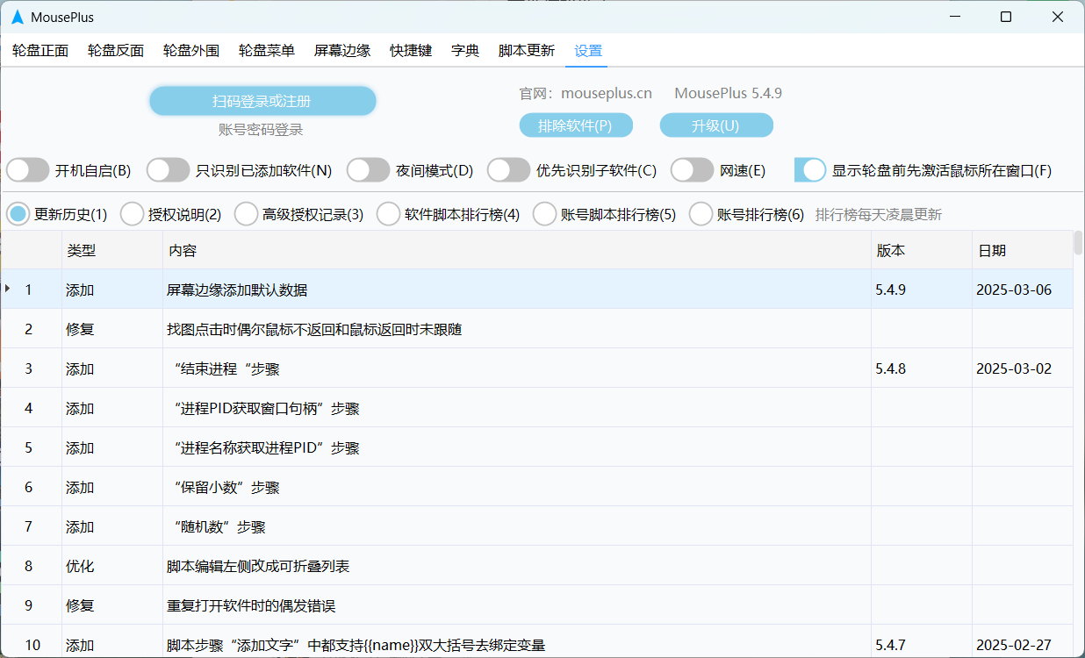Choose the 账号排行榜 radio button
Image resolution: width=1085 pixels, height=658 pixels.
[701, 214]
